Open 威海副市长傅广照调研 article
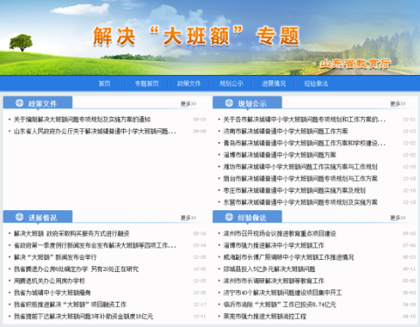The image size is (420, 327). tap(289, 257)
